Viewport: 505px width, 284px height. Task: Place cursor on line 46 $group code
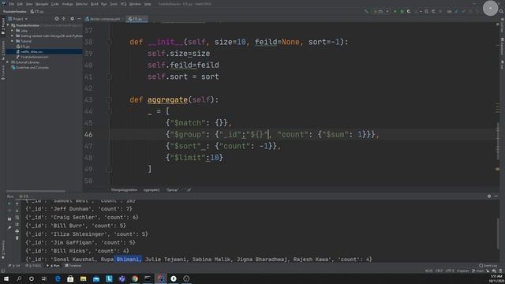[x=272, y=135]
